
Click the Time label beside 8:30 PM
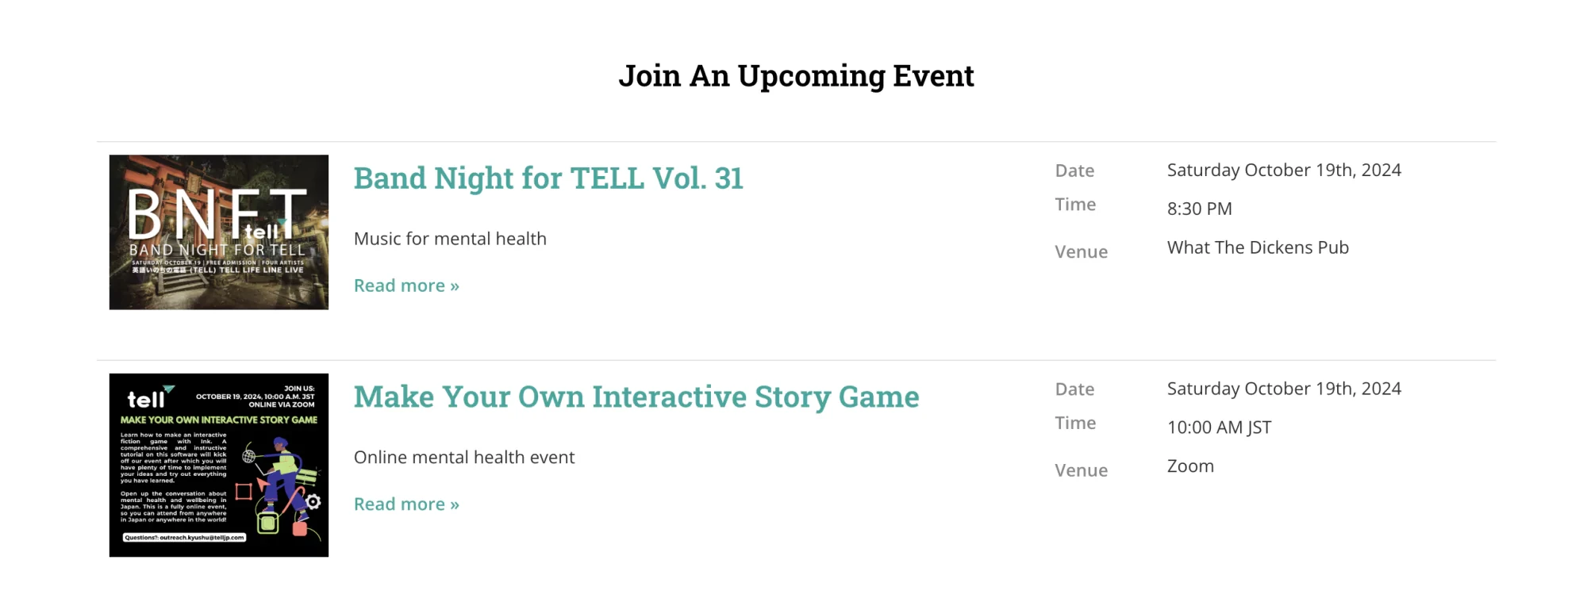tap(1075, 205)
